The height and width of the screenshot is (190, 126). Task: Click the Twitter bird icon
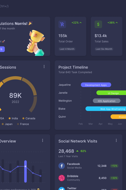click(62, 188)
